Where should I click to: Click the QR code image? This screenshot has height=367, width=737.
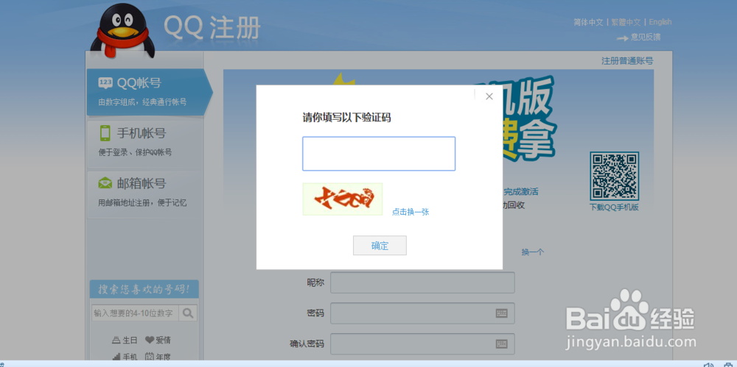tap(615, 176)
